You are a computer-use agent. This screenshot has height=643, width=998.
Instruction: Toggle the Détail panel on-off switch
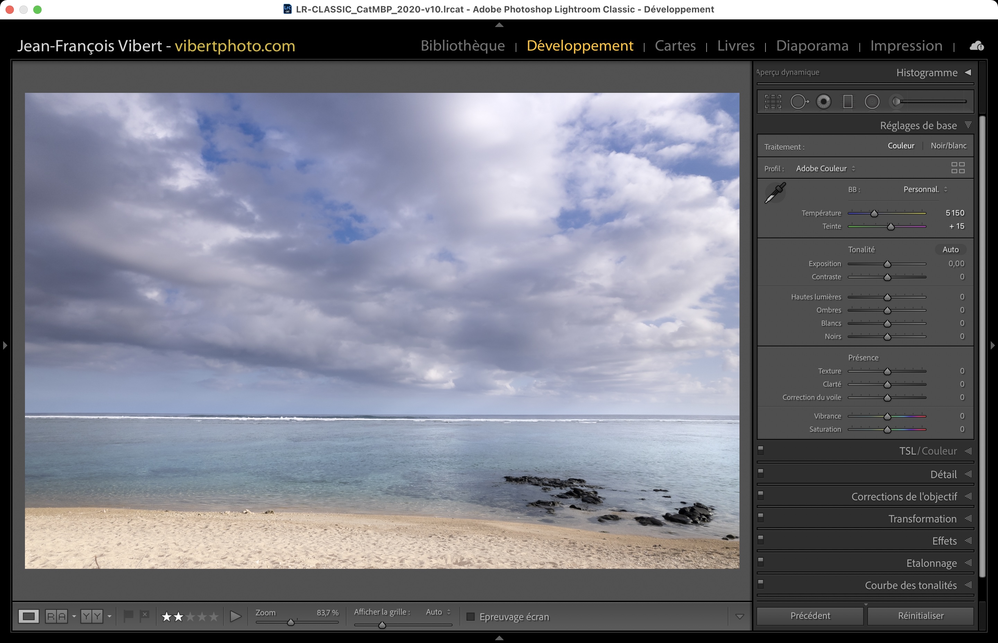[761, 473]
